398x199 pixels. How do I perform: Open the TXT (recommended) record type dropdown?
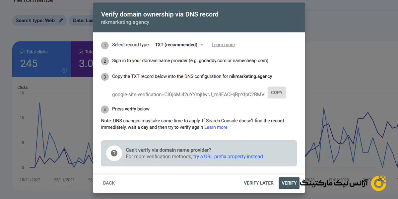click(x=176, y=45)
